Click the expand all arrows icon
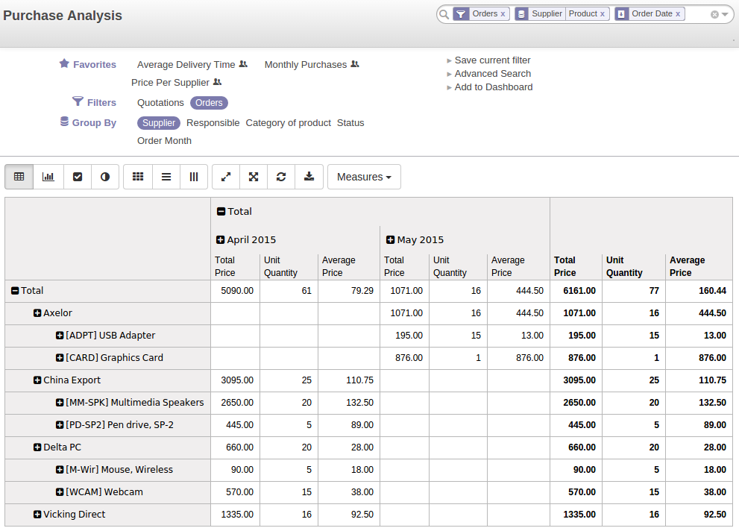The width and height of the screenshot is (739, 531). click(254, 177)
